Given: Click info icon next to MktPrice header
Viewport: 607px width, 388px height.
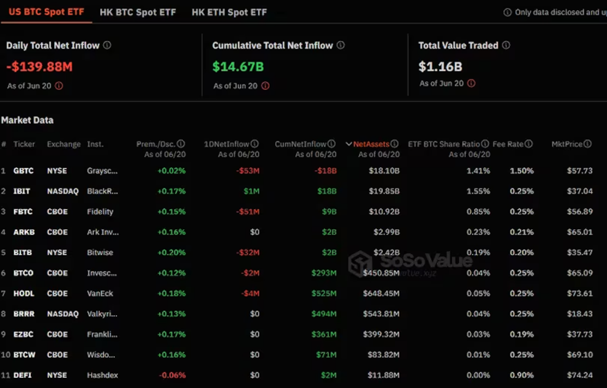Looking at the screenshot, I should click(587, 144).
